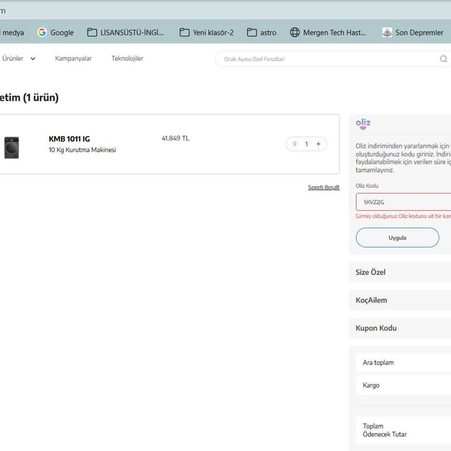Click the search magnifier icon

(443, 59)
